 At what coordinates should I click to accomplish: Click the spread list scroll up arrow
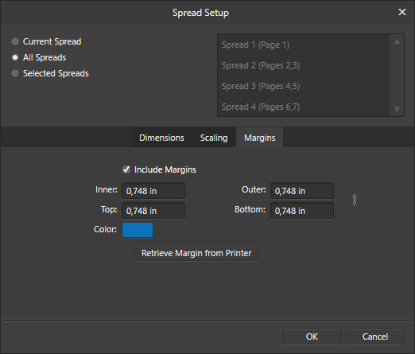click(x=397, y=41)
